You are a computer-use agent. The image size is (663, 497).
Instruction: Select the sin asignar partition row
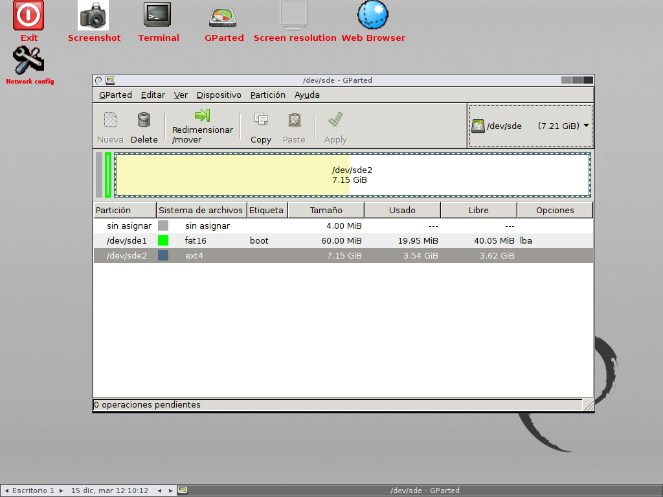[x=343, y=225]
